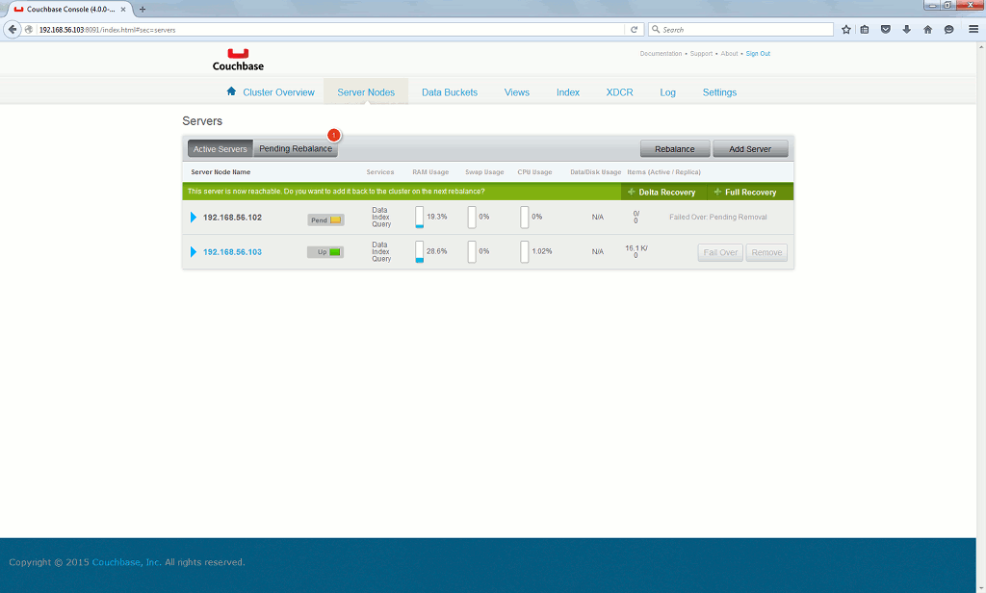Image resolution: width=986 pixels, height=593 pixels.
Task: Click the Items (Active / Replica) column header
Action: pyautogui.click(x=664, y=172)
